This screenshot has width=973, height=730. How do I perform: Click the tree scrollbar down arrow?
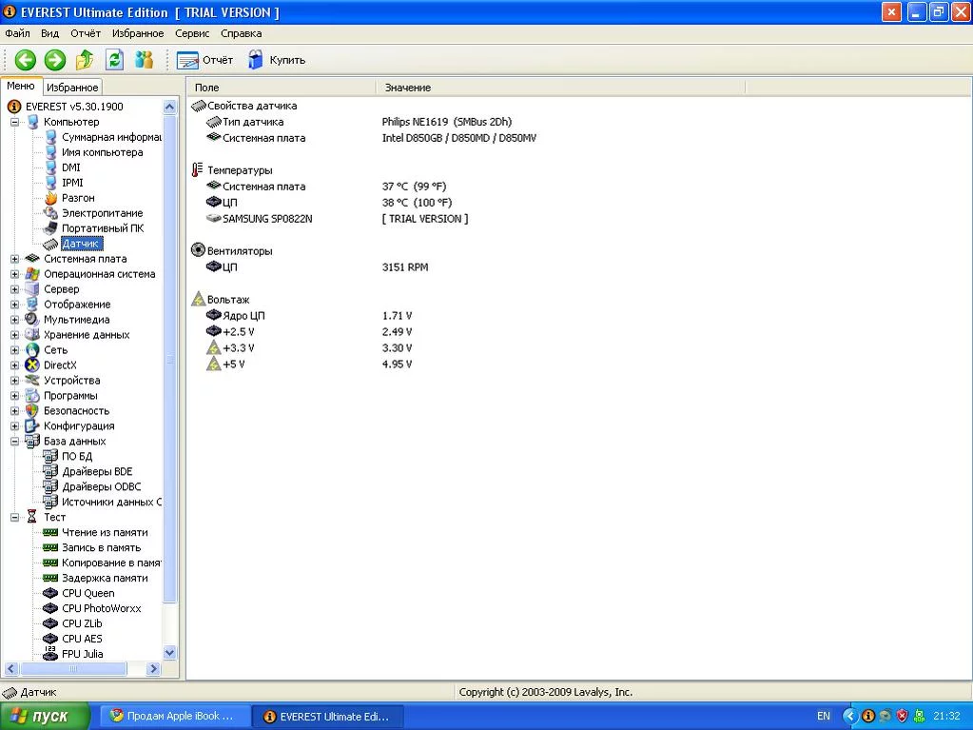[x=169, y=652]
